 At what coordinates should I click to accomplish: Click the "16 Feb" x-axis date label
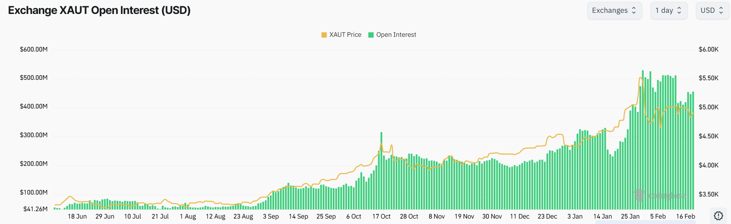click(x=685, y=216)
